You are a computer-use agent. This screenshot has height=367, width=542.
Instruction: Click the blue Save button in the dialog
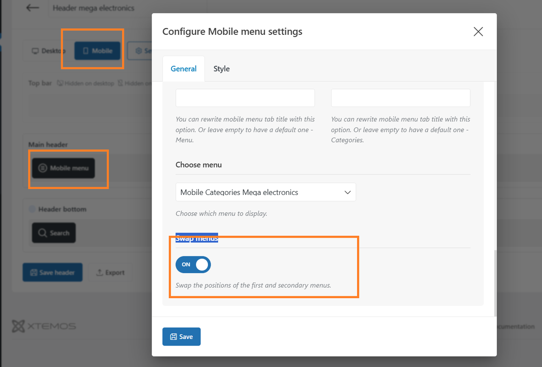click(181, 337)
